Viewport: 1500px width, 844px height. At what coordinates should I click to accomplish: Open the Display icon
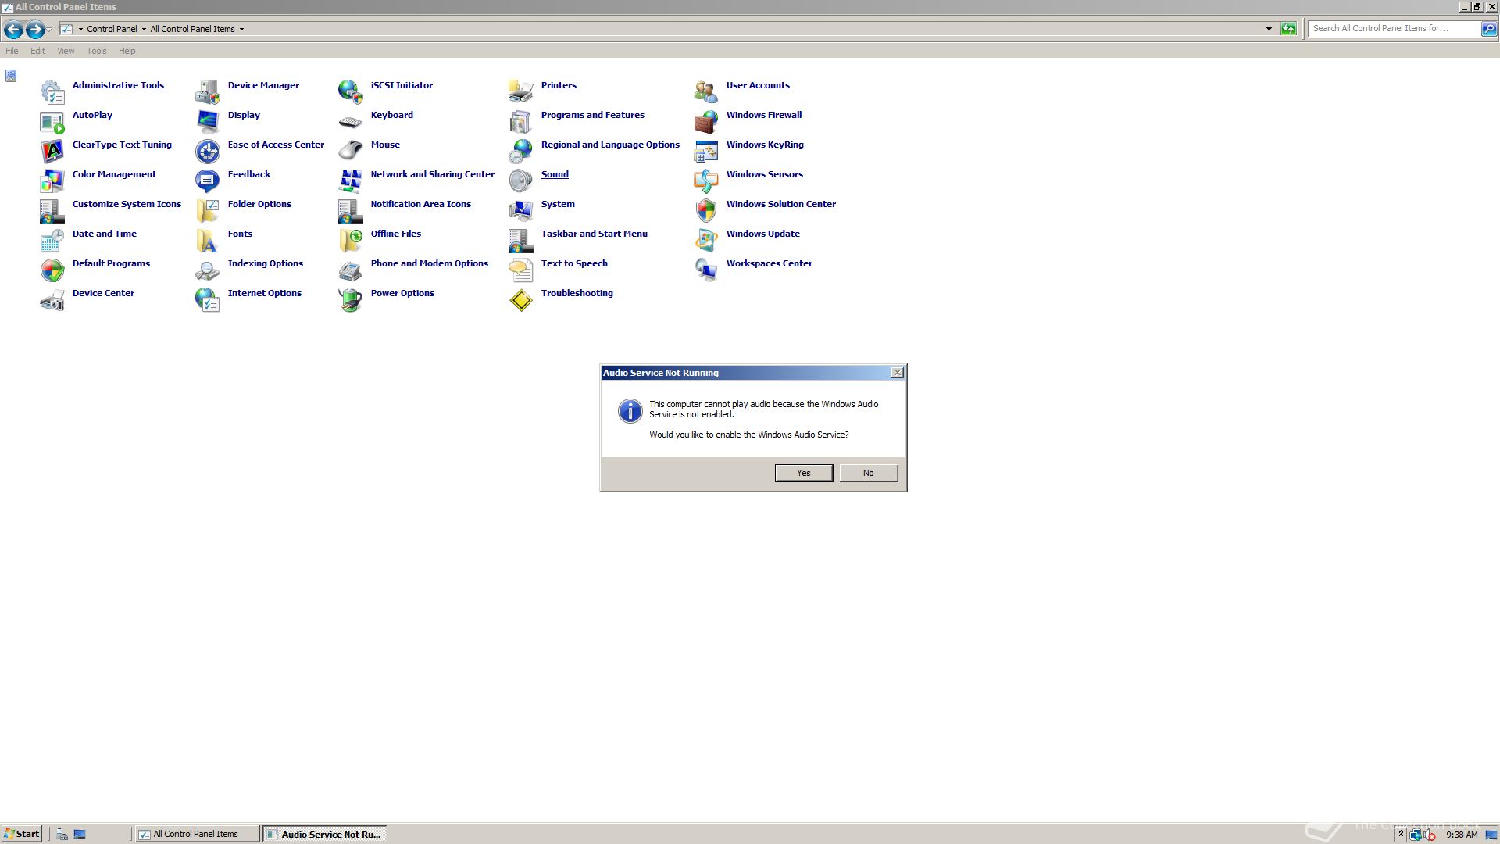208,121
